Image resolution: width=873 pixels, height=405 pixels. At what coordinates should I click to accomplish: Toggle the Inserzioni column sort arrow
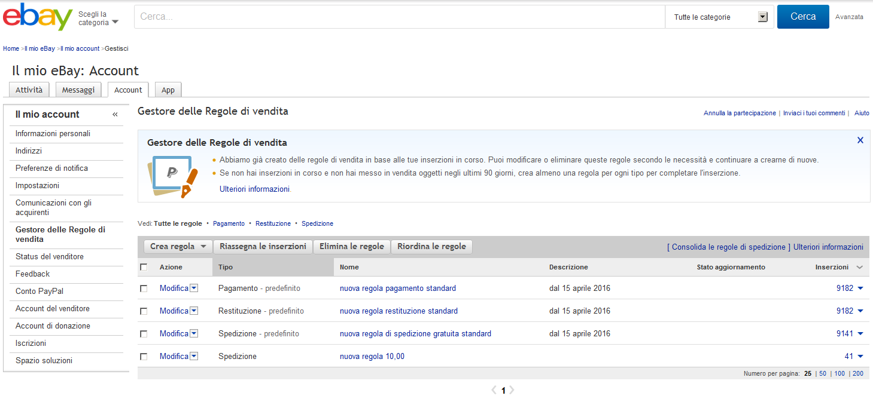pyautogui.click(x=860, y=268)
